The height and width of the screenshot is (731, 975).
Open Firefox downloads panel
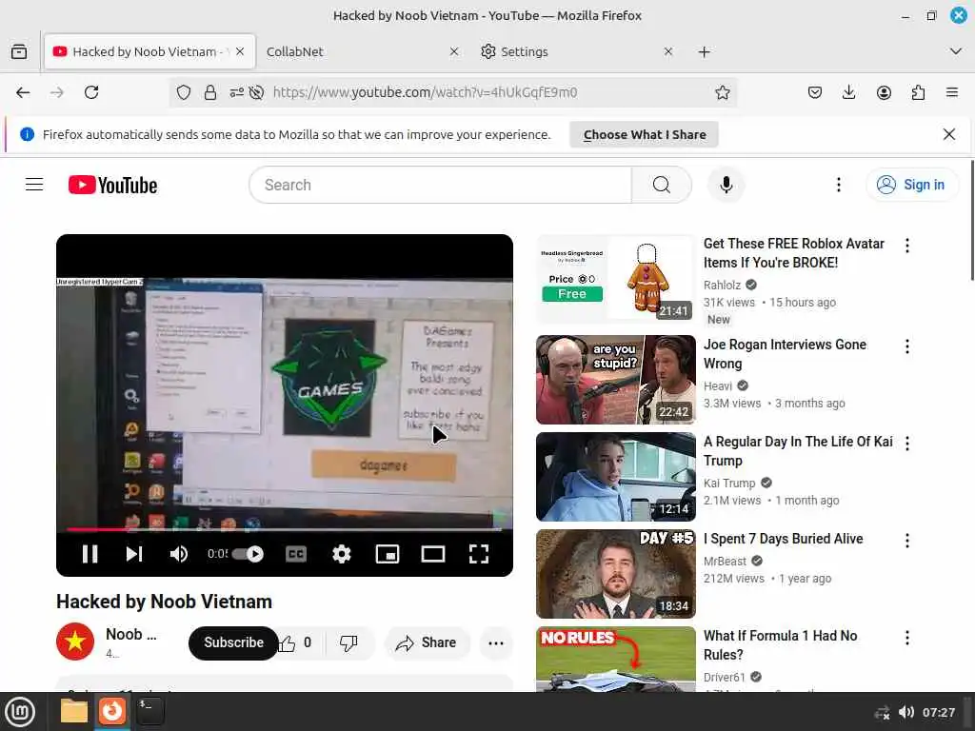click(848, 92)
